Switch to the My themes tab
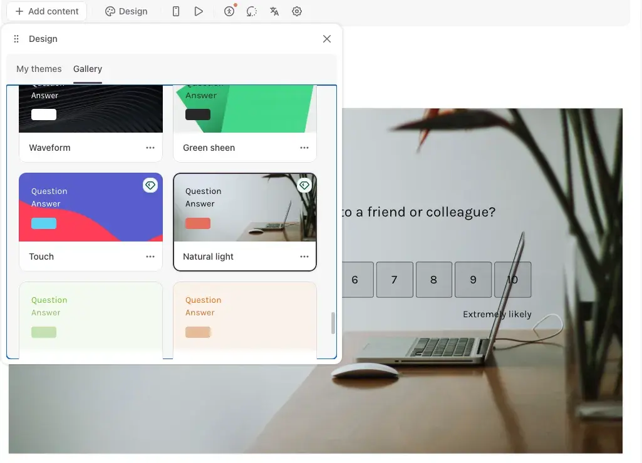The height and width of the screenshot is (463, 642). pyautogui.click(x=39, y=69)
